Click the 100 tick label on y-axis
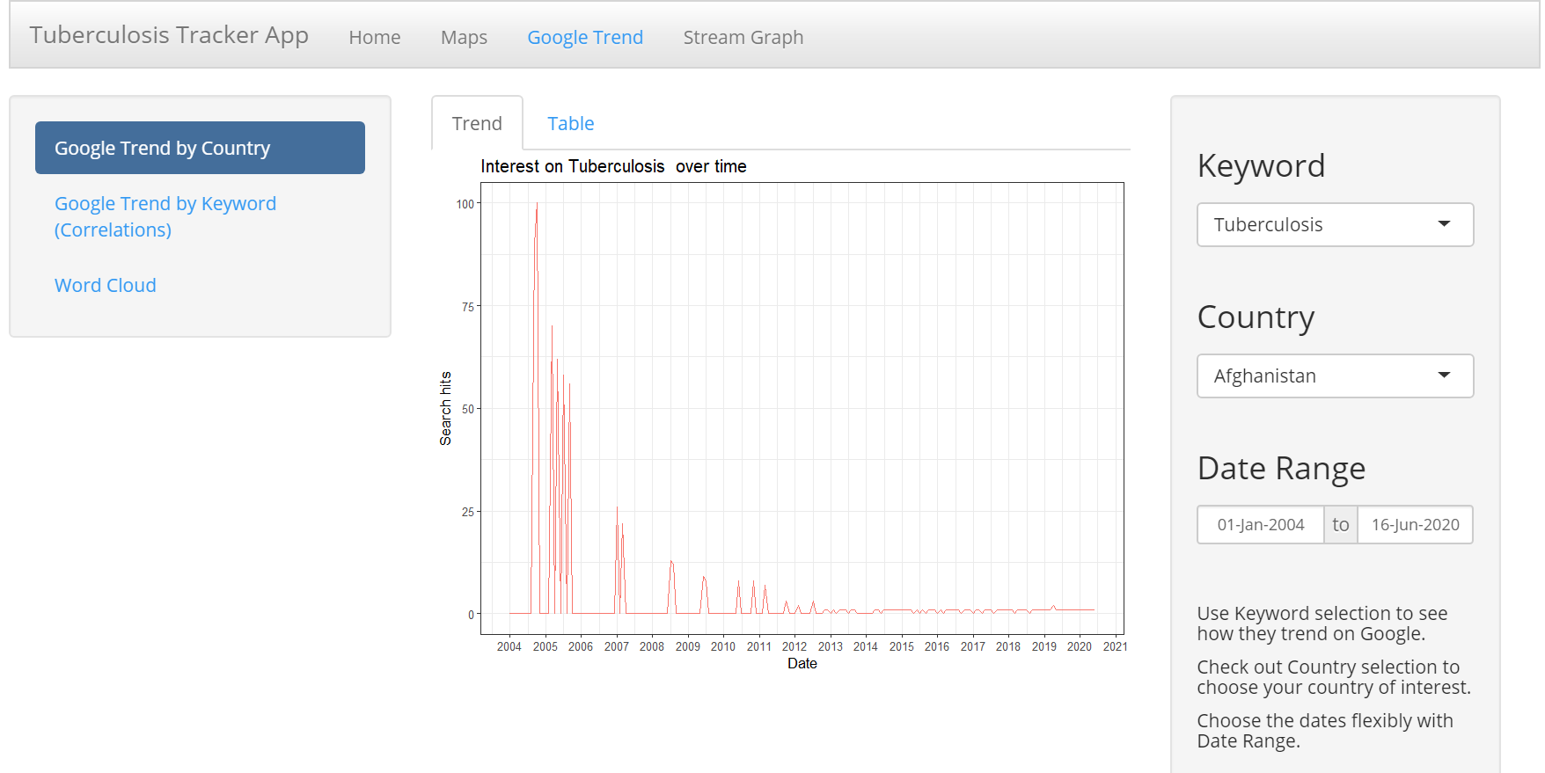This screenshot has width=1545, height=773. tap(465, 204)
